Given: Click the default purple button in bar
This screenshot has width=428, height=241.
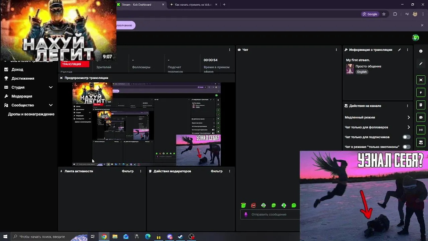Looking at the screenshot, I should pos(125,25).
